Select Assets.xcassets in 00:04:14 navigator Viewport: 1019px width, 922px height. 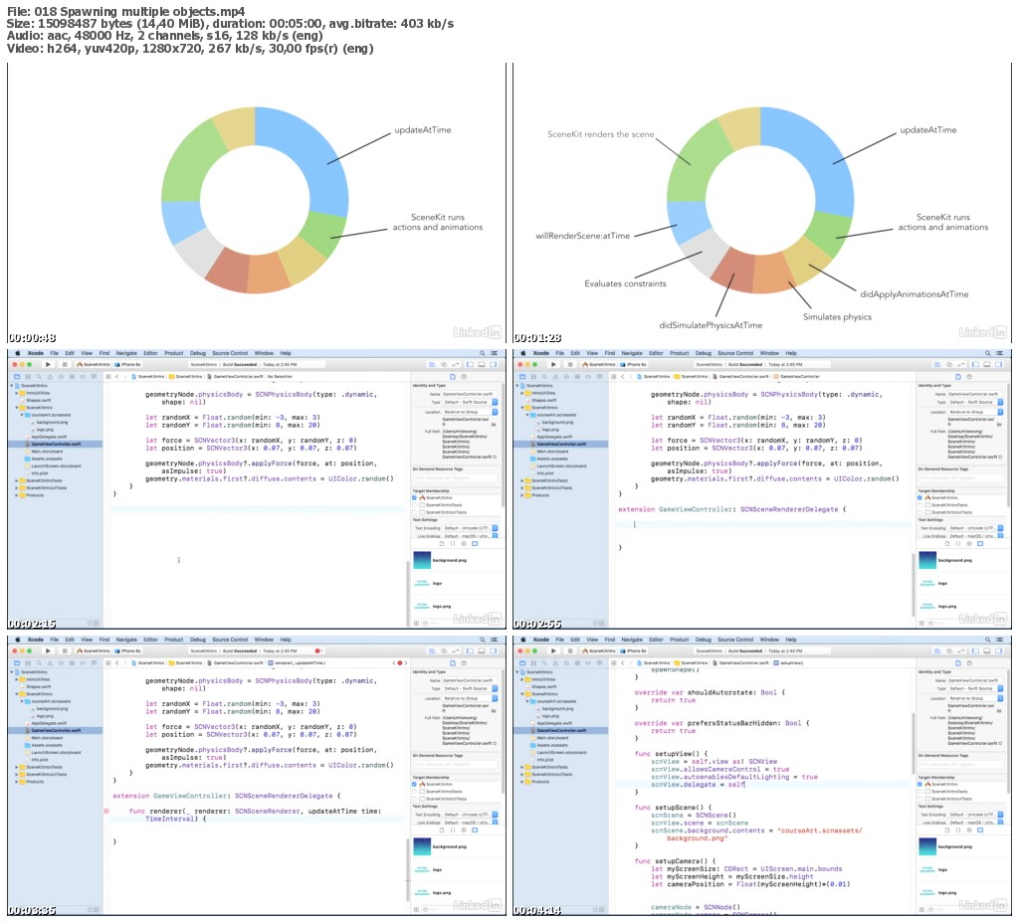pos(548,745)
